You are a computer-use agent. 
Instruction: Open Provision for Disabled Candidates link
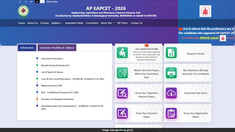pyautogui.click(x=57, y=99)
